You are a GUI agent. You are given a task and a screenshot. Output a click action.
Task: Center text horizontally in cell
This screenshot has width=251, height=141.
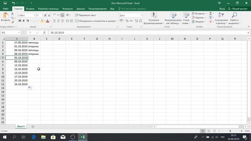[58, 21]
